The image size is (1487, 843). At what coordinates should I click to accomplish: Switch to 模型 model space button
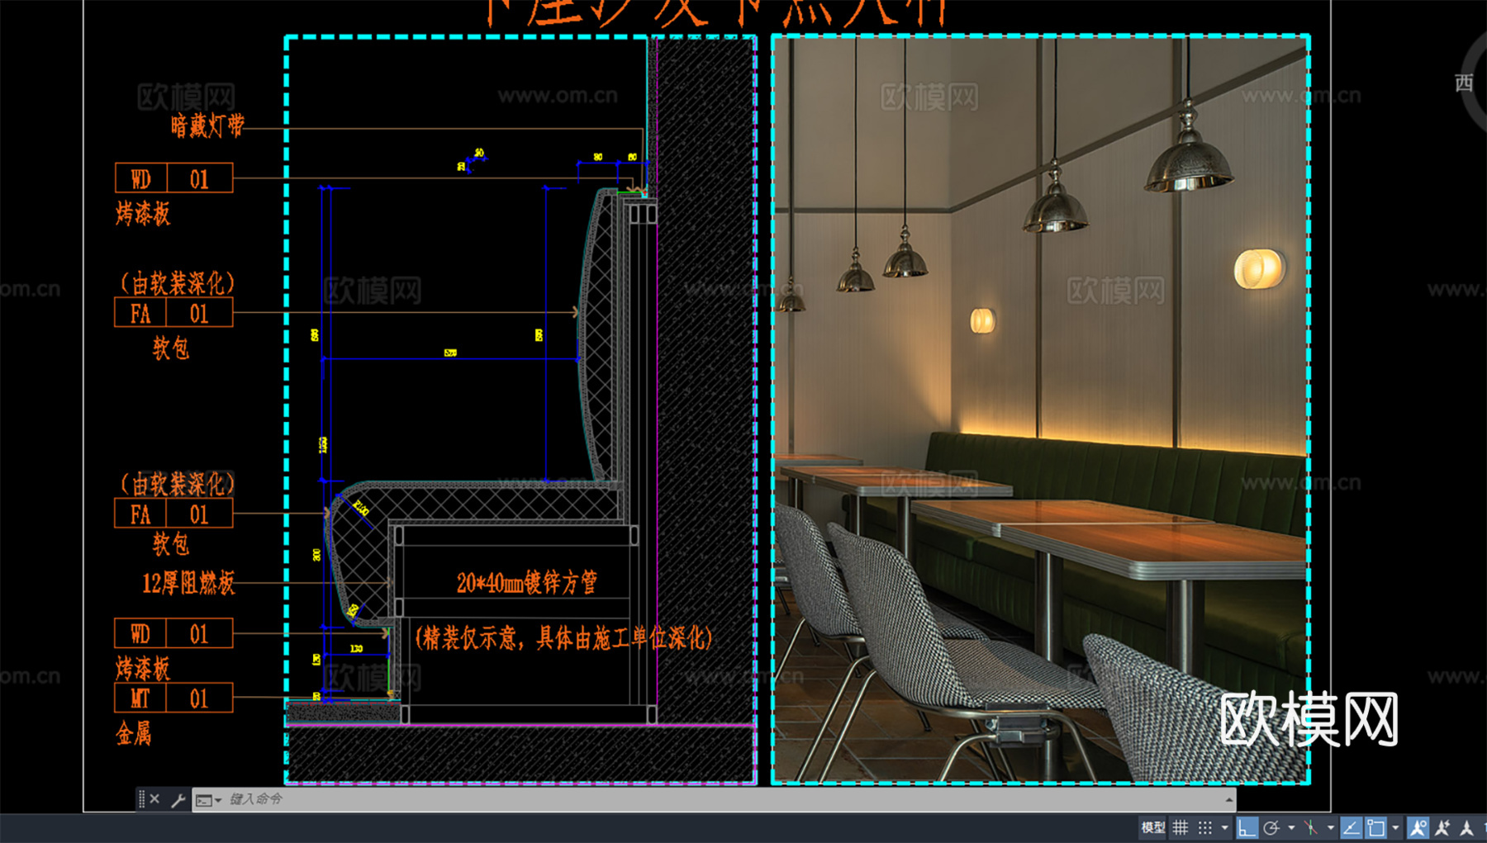coord(1152,827)
